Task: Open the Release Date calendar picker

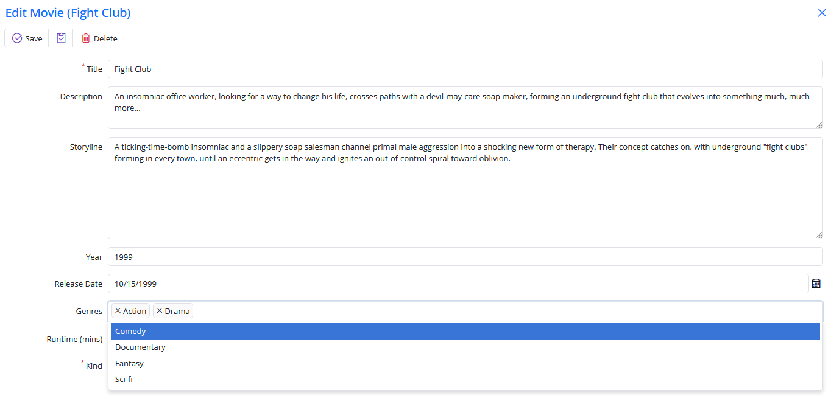Action: pos(816,284)
